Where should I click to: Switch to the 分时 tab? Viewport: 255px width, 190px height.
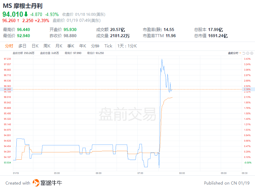(9, 46)
